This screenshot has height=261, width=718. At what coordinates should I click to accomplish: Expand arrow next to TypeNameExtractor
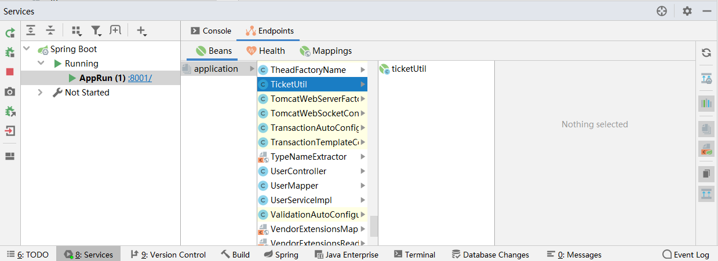363,157
